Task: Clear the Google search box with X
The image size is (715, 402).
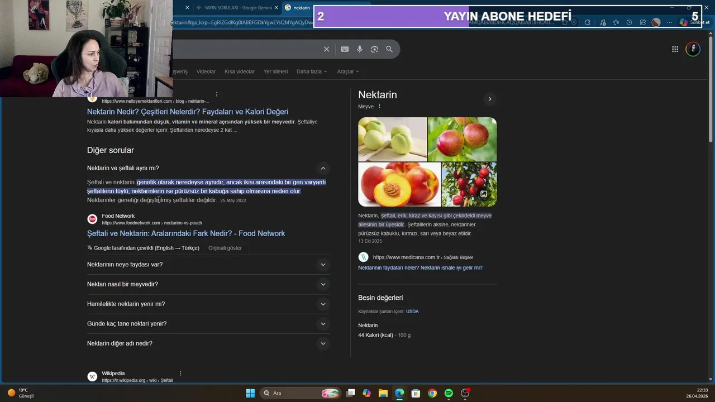Action: point(327,49)
